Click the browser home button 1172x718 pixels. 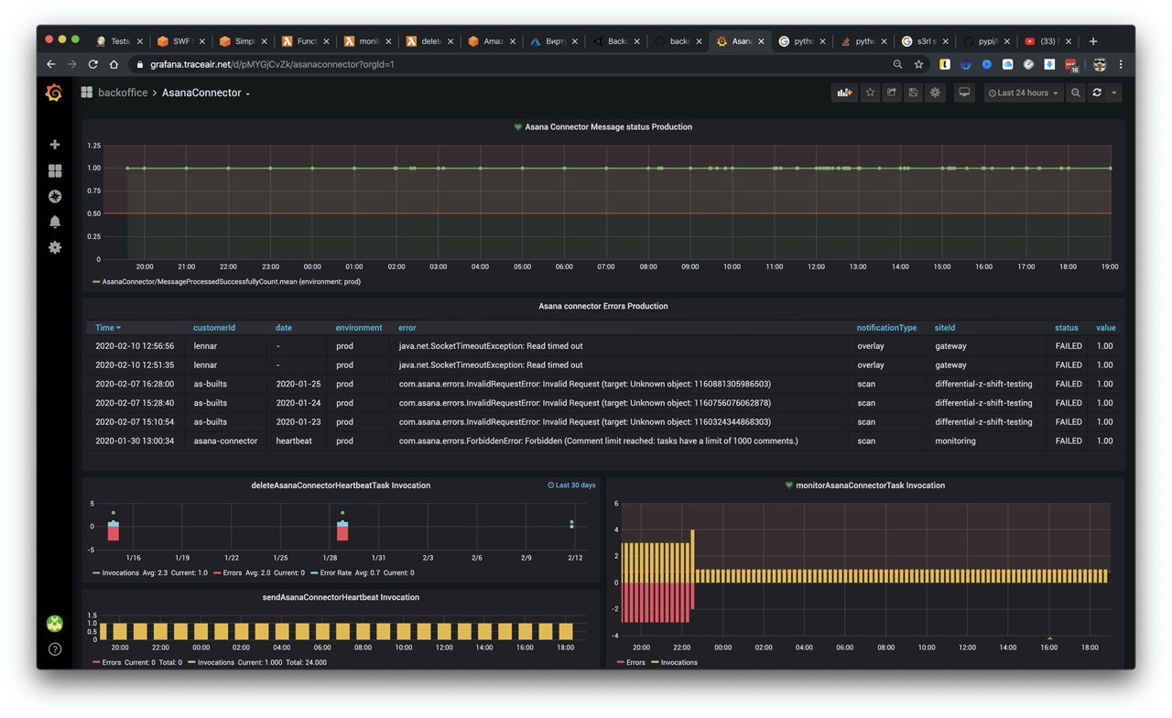pyautogui.click(x=114, y=64)
